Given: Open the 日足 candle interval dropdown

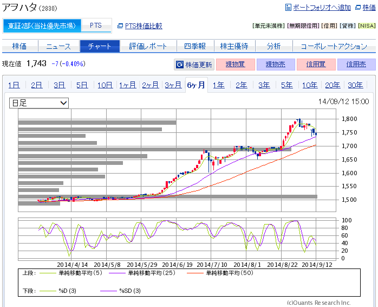Looking at the screenshot, I should point(39,103).
